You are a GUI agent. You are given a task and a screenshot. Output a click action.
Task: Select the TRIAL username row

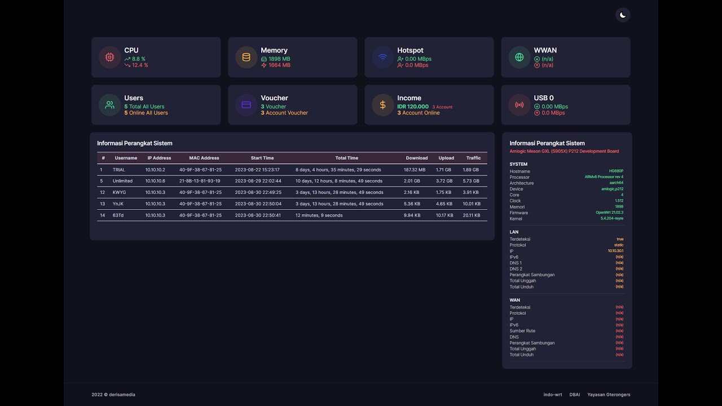point(292,170)
